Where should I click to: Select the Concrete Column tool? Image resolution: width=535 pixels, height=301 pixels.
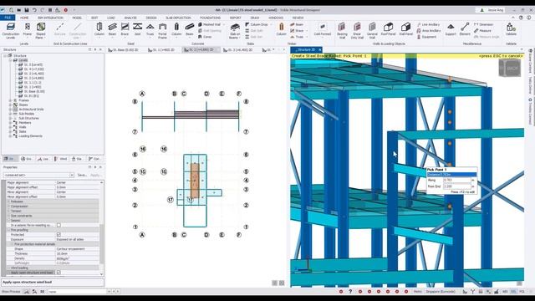click(x=176, y=29)
